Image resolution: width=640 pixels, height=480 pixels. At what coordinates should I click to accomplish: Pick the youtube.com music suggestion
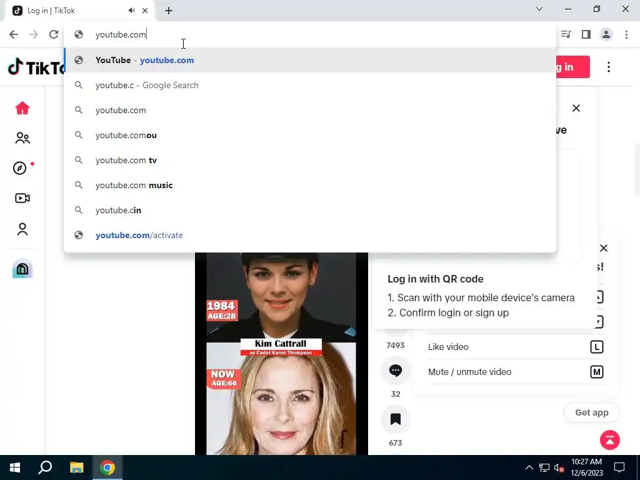(x=310, y=185)
